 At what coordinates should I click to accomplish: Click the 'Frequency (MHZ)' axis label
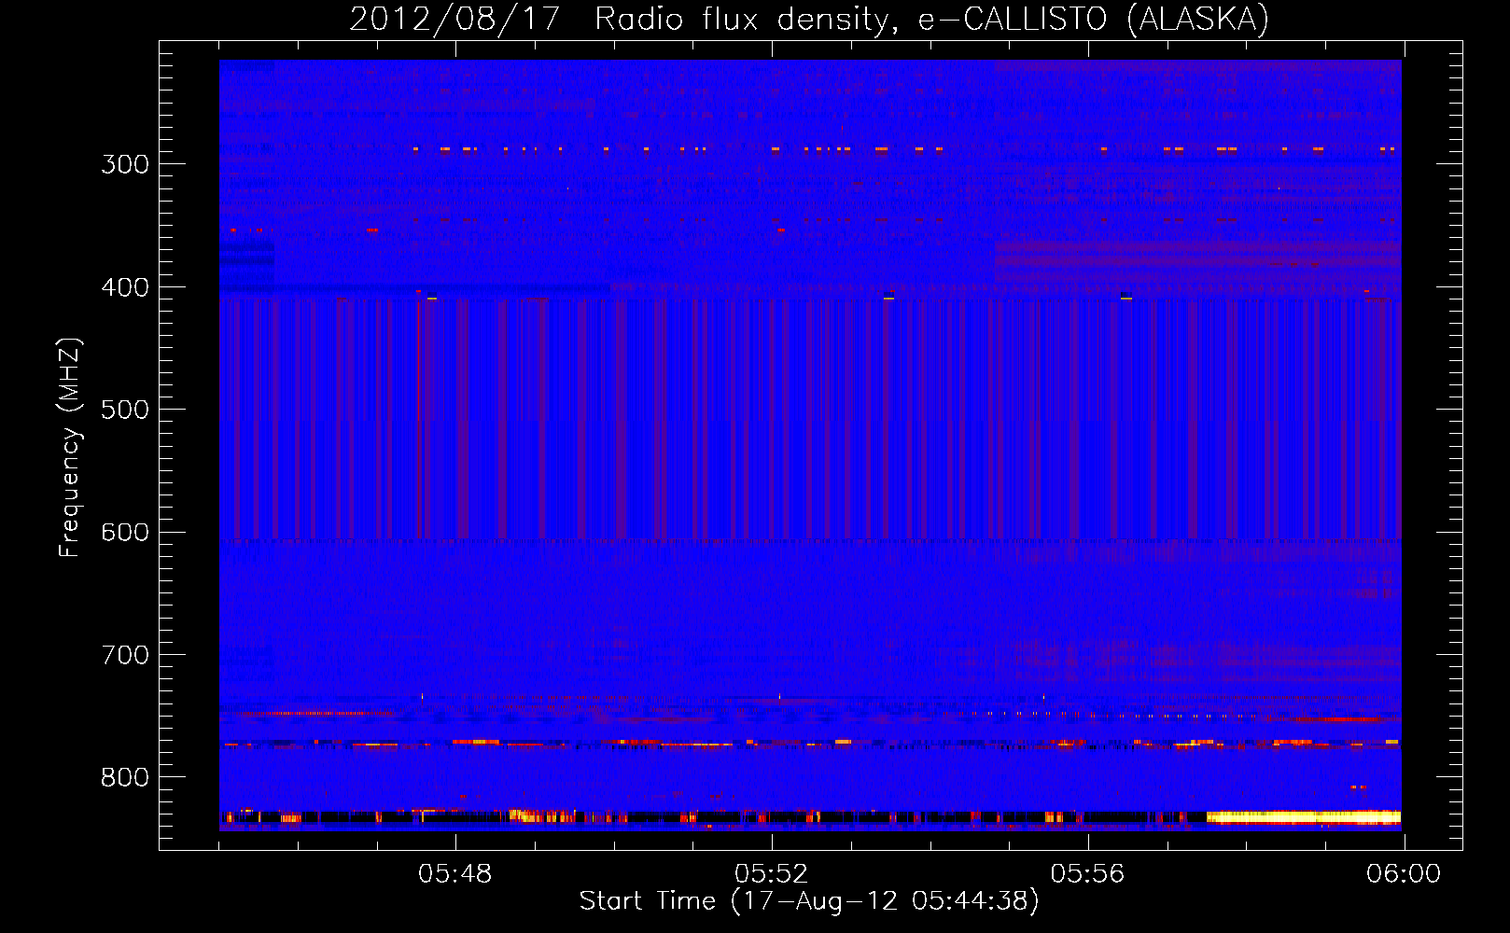(70, 448)
